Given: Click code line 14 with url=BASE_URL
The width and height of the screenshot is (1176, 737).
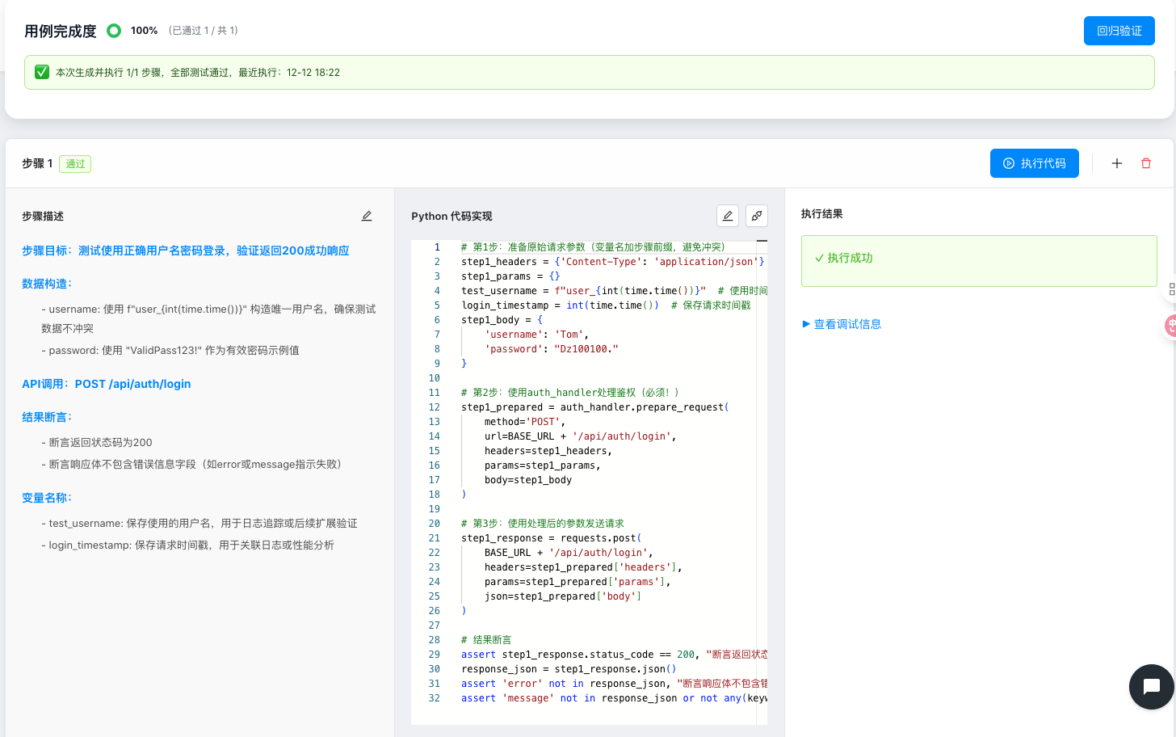Looking at the screenshot, I should point(580,436).
